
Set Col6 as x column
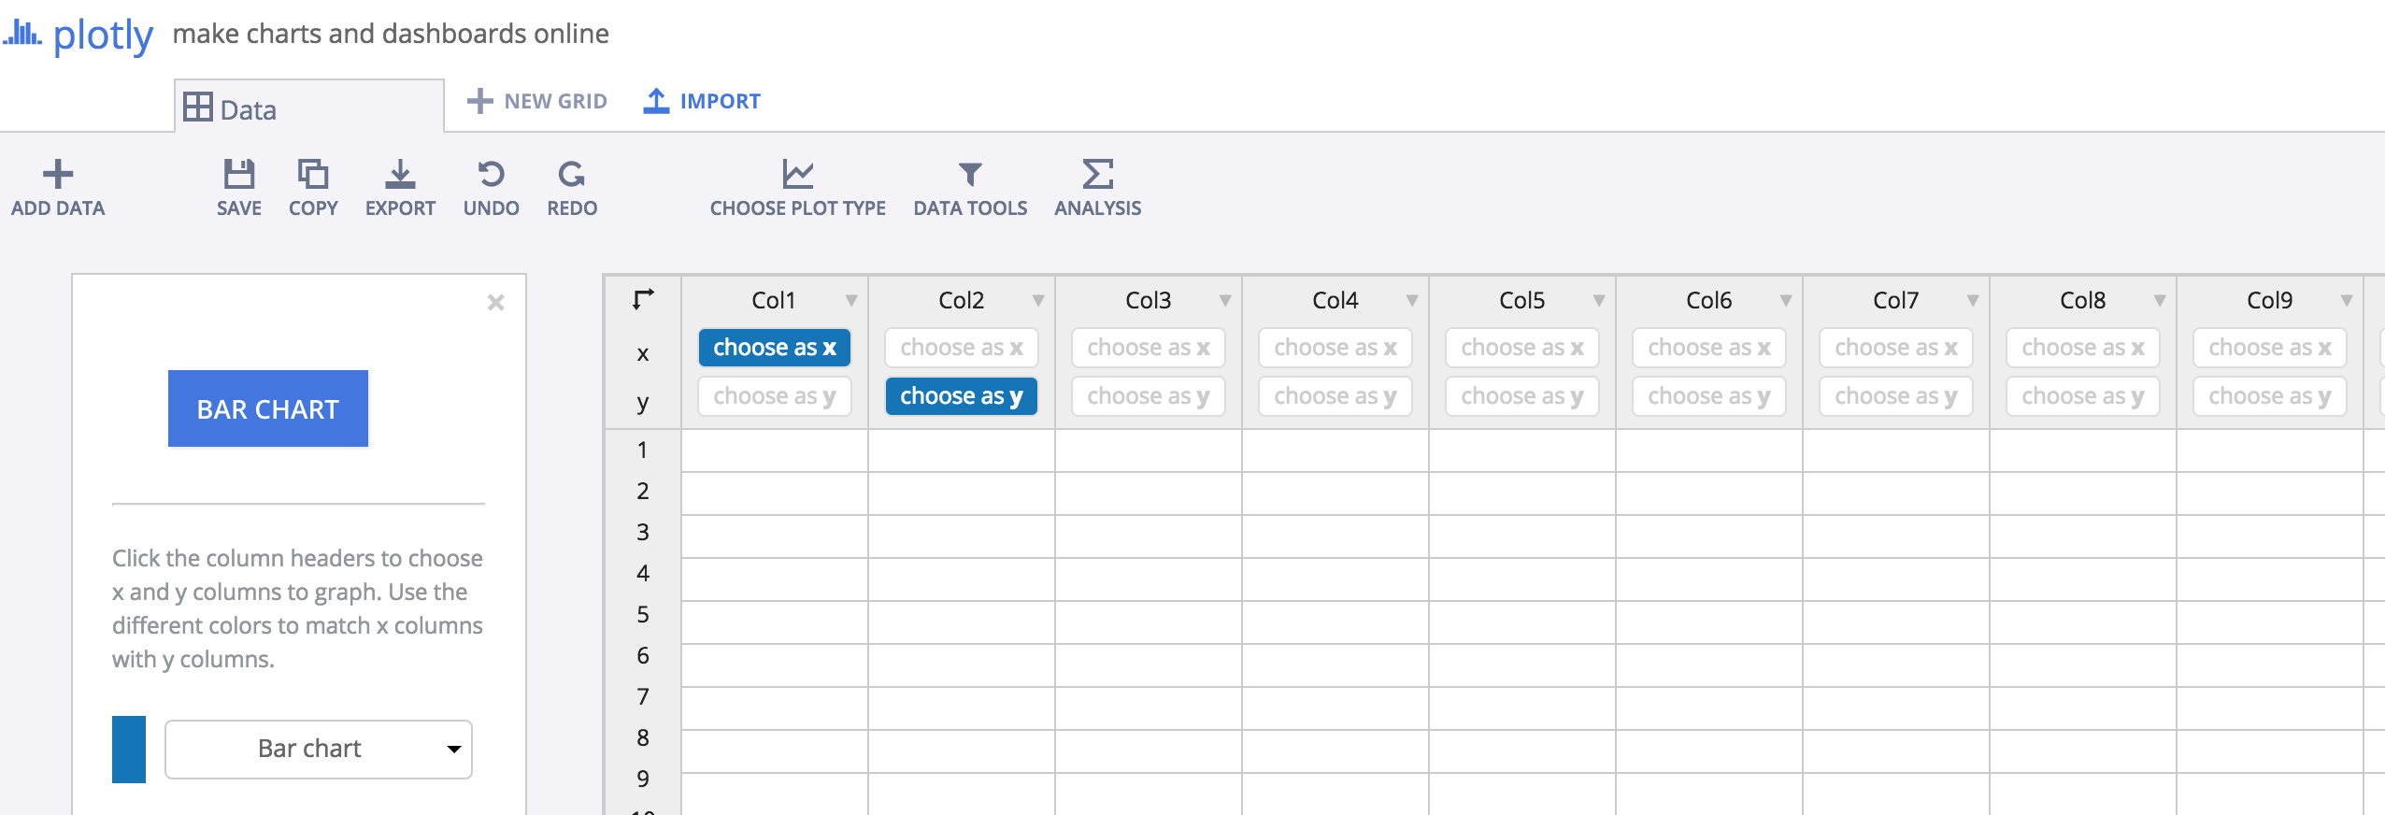(1709, 348)
